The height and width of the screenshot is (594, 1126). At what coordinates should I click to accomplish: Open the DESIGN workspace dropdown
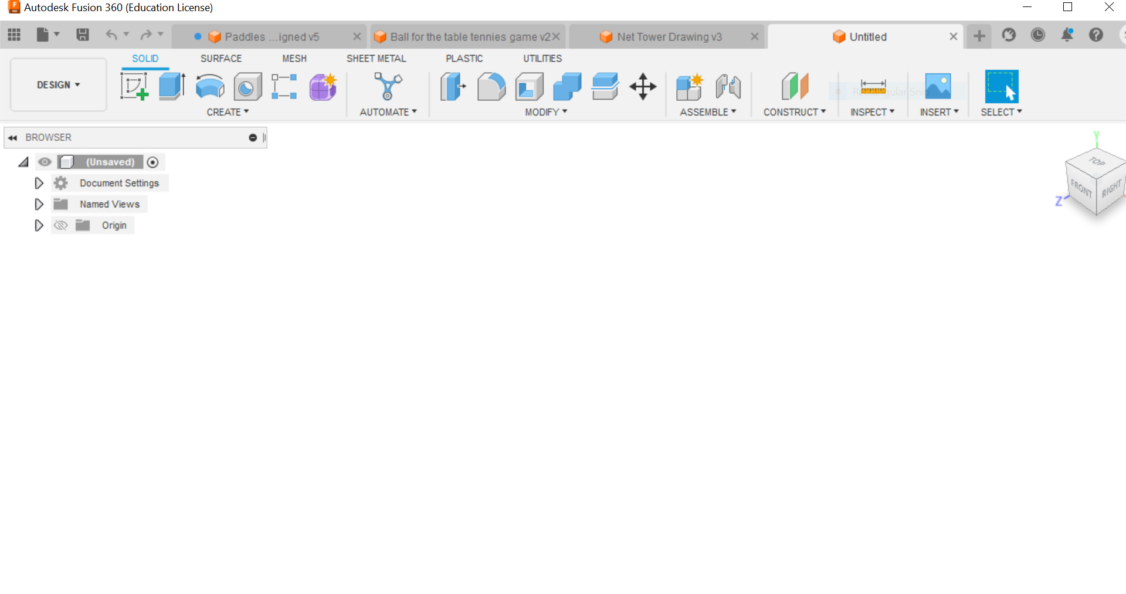tap(59, 85)
